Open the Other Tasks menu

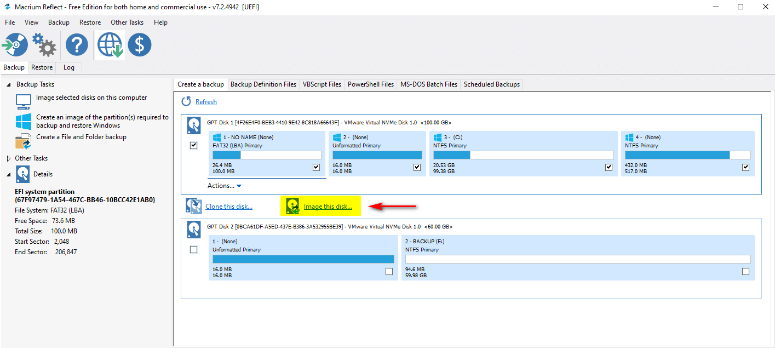point(127,22)
